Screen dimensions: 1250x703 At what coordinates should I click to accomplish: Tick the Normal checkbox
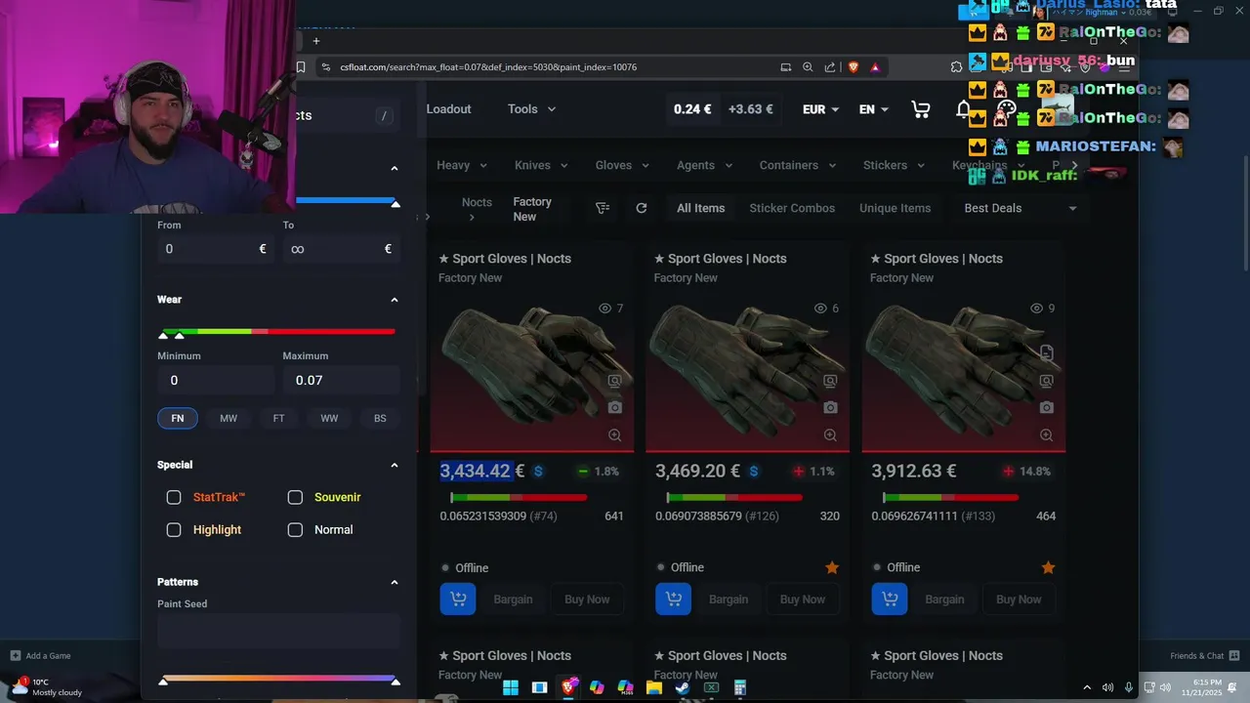(x=295, y=529)
